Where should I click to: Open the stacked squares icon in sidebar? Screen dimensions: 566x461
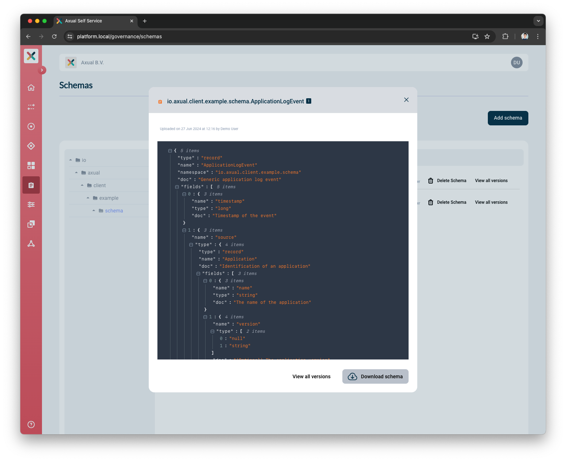[31, 224]
